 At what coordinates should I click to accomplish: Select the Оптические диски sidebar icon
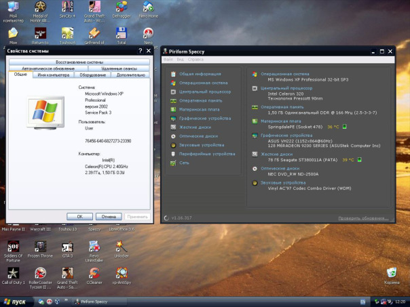173,136
